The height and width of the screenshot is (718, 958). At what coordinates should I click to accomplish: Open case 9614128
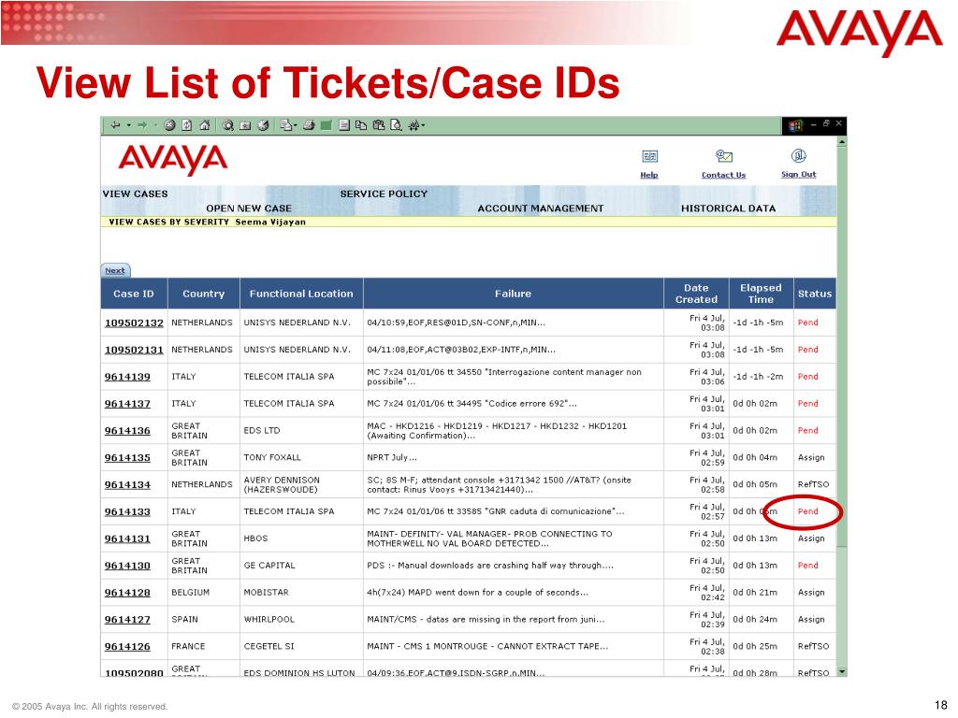point(127,592)
